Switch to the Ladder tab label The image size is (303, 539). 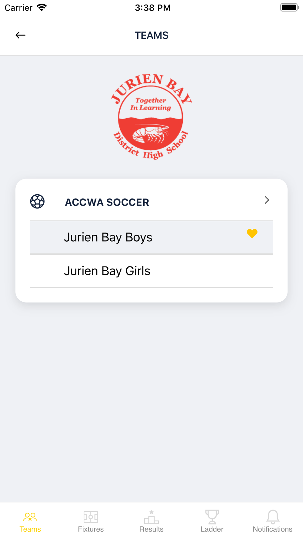(212, 529)
